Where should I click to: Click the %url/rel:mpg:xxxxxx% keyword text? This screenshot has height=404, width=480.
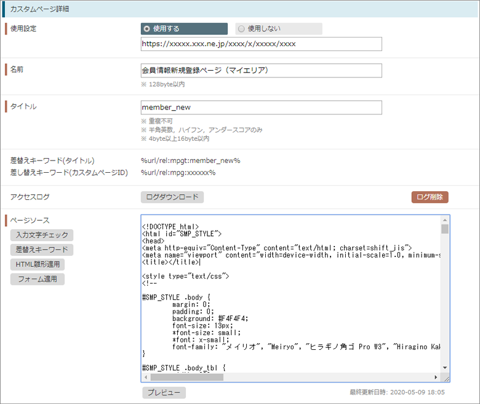[178, 173]
